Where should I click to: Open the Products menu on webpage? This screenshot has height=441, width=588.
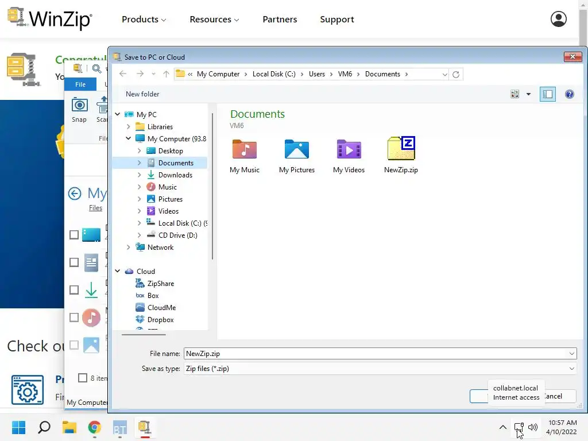[x=144, y=19]
